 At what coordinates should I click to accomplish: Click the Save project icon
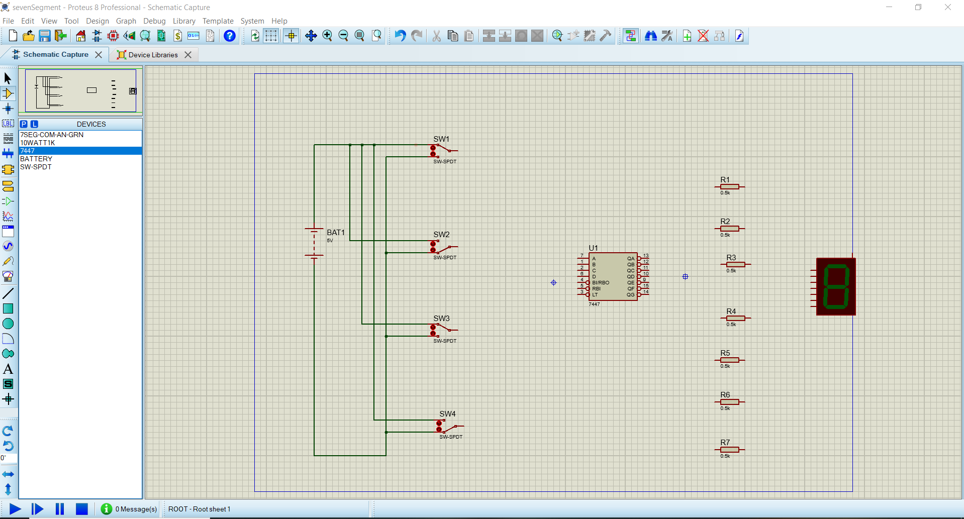tap(45, 36)
